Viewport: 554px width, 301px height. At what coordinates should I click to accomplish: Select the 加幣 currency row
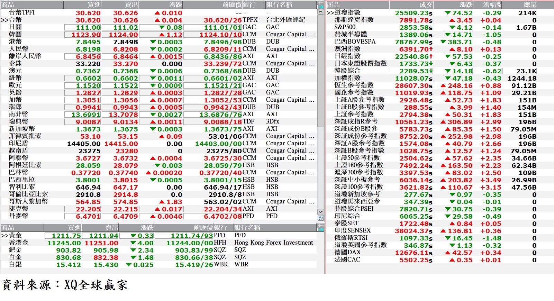click(x=158, y=100)
